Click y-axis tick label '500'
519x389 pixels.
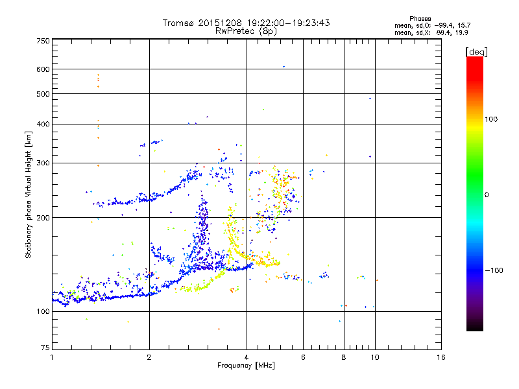pyautogui.click(x=43, y=94)
